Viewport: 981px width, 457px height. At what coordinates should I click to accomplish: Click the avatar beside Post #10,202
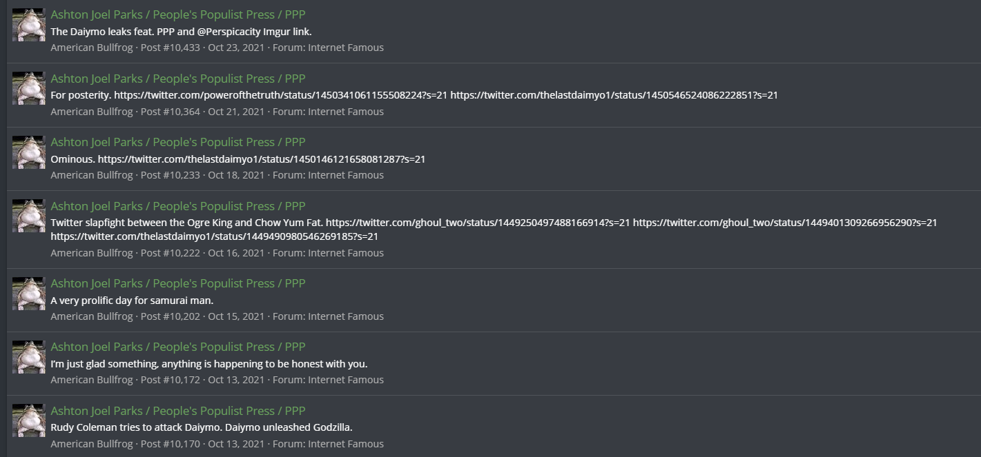pyautogui.click(x=29, y=294)
